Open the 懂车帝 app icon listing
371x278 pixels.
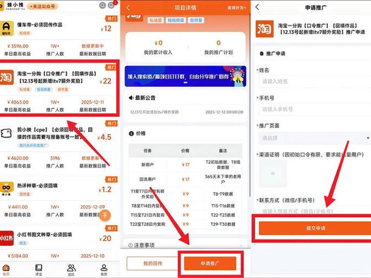click(x=6, y=28)
